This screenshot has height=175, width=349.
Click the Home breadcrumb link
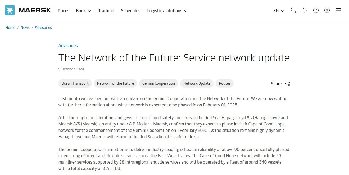[10, 28]
